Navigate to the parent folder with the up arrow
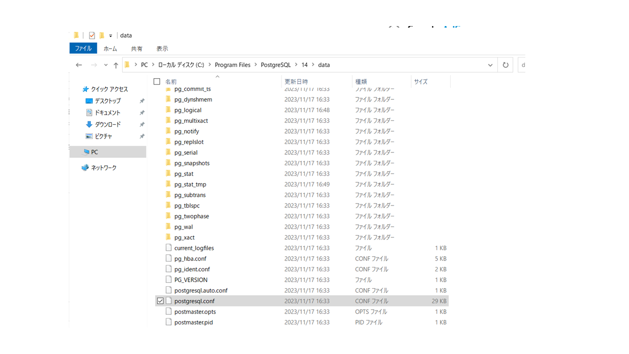Screen dimensions: 629x354 tap(115, 64)
